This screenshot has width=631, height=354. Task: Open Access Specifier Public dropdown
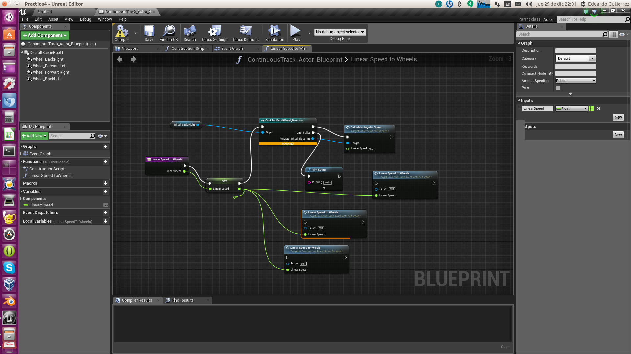575,81
